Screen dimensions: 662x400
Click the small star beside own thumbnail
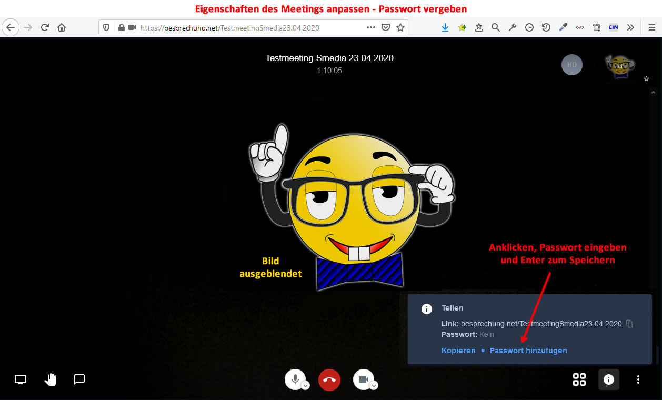click(647, 79)
